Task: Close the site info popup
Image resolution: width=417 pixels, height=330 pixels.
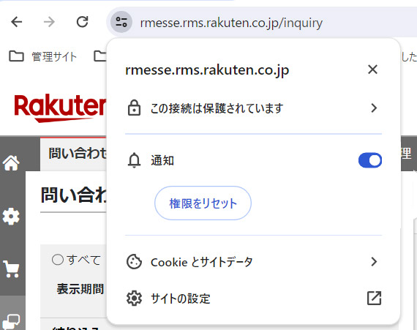Action: (x=372, y=70)
